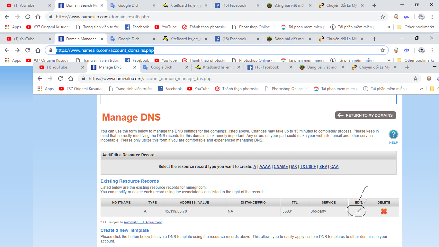Screen dimensions: 439x247
Task: Create an AAAA resource record
Action: 265,167
